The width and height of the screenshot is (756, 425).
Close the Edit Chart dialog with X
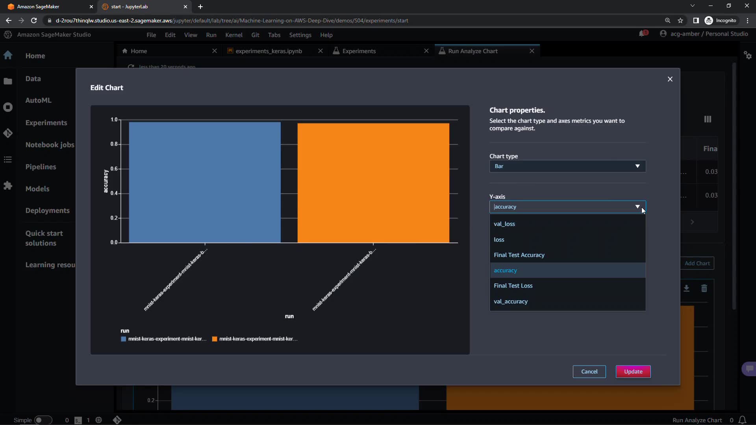(670, 79)
